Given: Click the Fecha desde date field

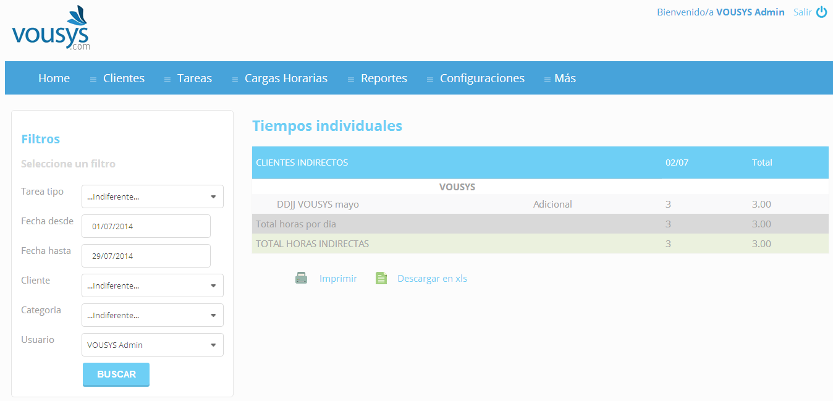Looking at the screenshot, I should point(146,226).
